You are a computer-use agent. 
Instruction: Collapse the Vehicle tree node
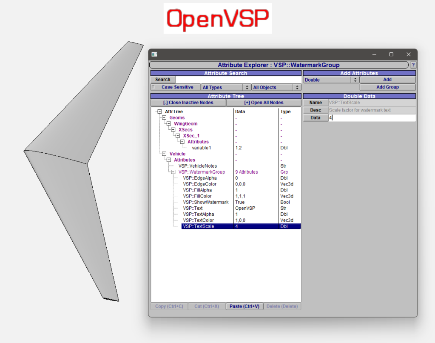[164, 154]
